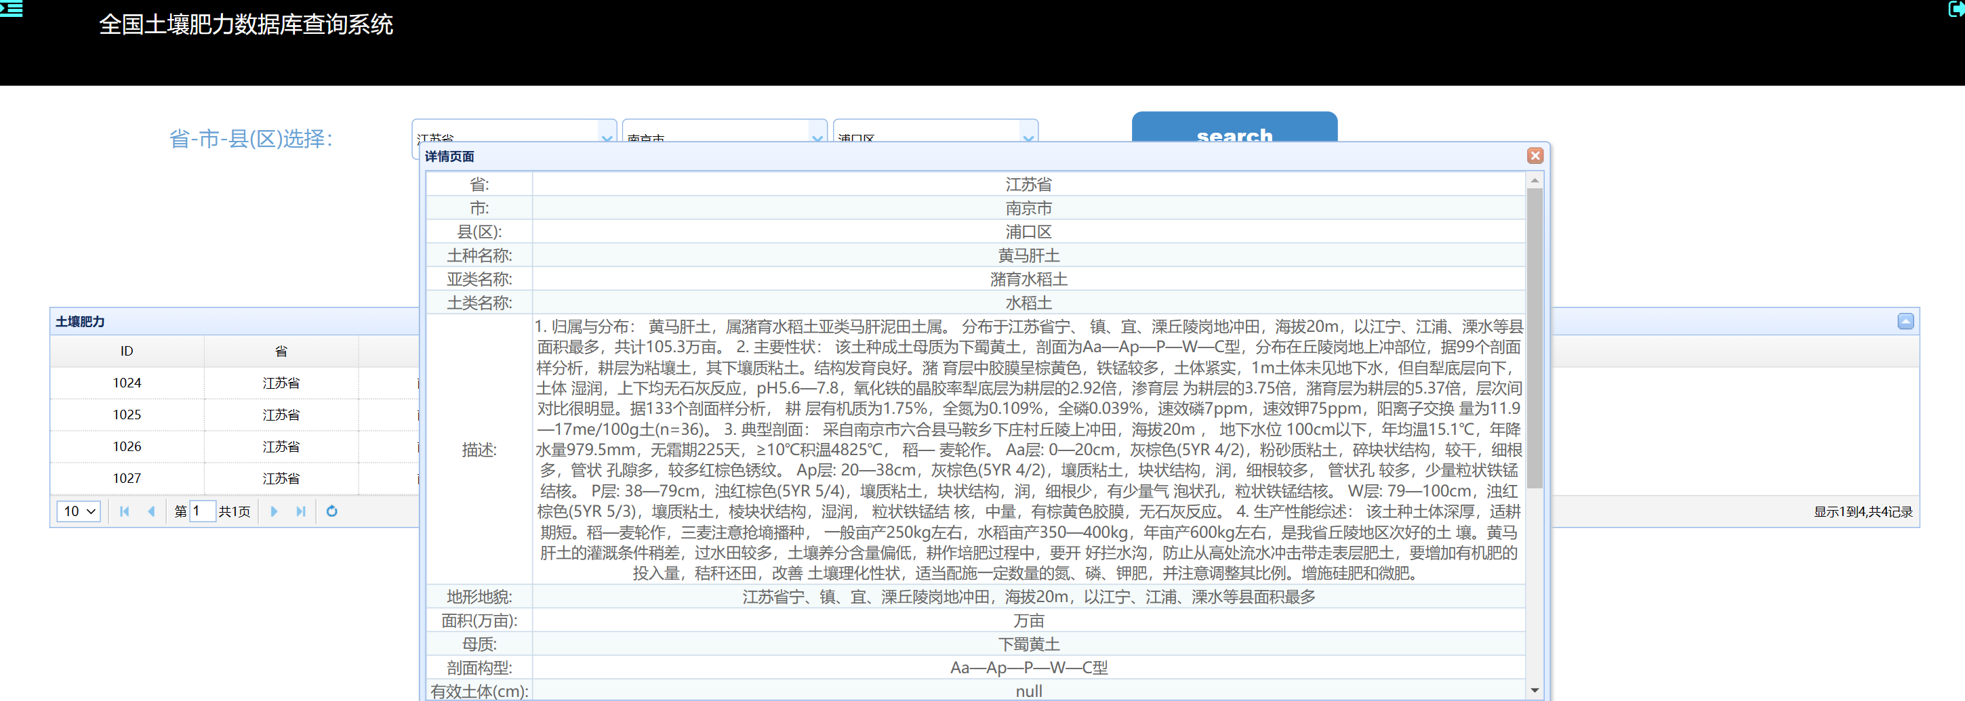Refresh the soil fertility grid
1965x701 pixels.
[x=332, y=511]
